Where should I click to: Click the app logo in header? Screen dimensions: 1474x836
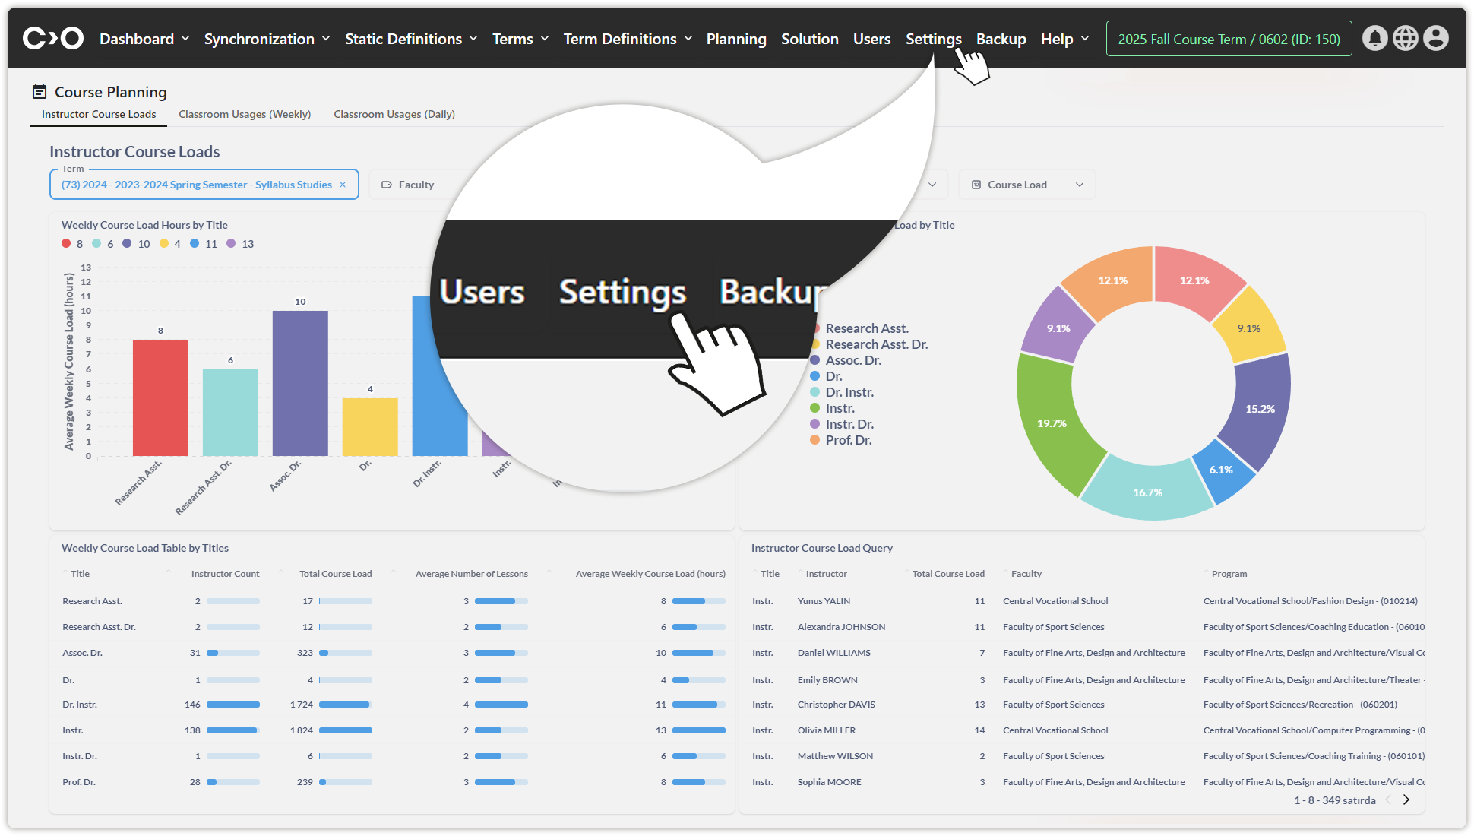pyautogui.click(x=52, y=38)
